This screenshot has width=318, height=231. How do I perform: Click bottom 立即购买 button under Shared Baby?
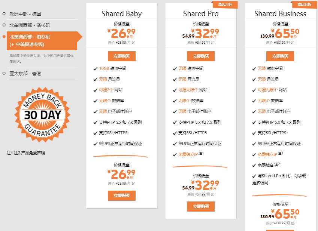(122, 196)
